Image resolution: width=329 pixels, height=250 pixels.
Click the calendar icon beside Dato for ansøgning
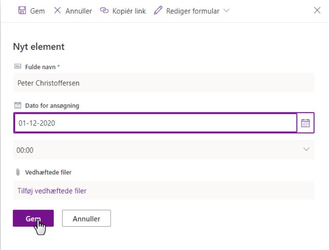click(x=18, y=105)
